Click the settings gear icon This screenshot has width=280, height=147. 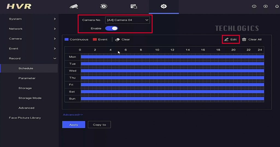pos(164,6)
